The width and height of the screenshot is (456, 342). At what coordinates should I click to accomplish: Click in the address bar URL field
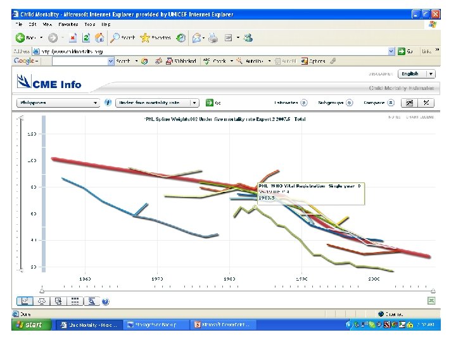[214, 51]
